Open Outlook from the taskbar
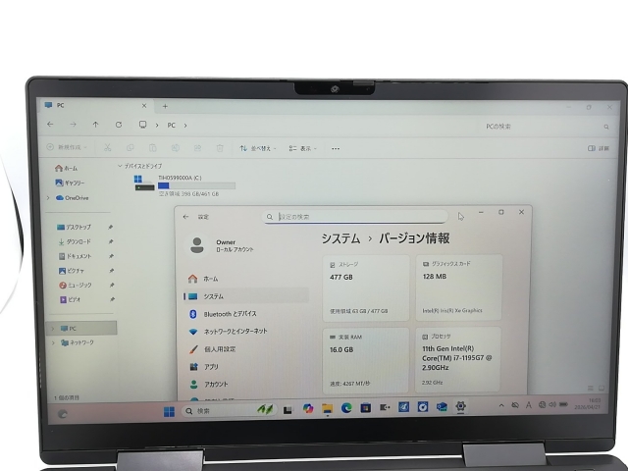This screenshot has width=628, height=471. tap(442, 407)
